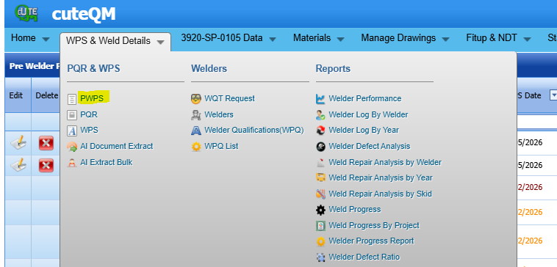
Task: Click the Weld Repair Analysis by Skid icon
Action: pos(320,194)
